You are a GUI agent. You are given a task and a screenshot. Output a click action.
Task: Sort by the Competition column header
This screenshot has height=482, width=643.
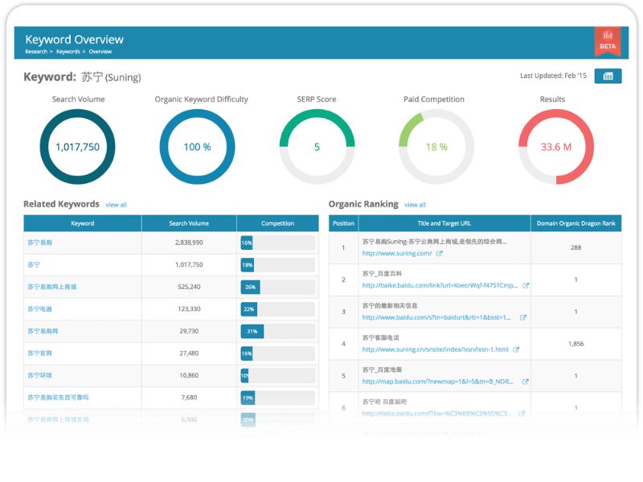click(x=277, y=223)
